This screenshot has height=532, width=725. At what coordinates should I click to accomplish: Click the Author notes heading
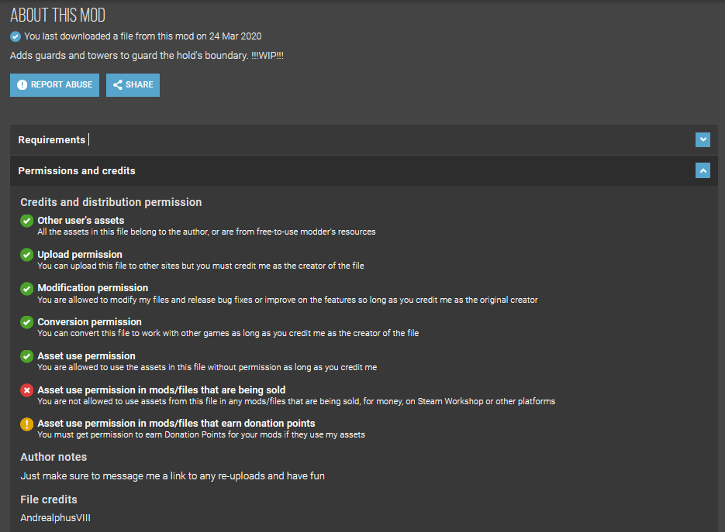[x=54, y=457]
